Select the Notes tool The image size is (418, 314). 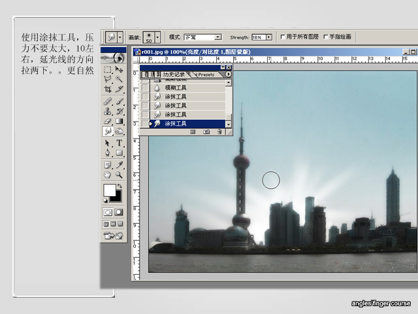point(107,165)
